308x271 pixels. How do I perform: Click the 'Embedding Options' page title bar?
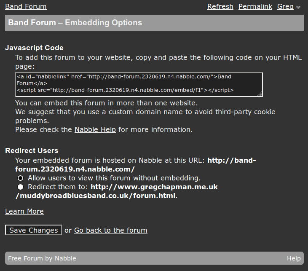[x=154, y=23]
